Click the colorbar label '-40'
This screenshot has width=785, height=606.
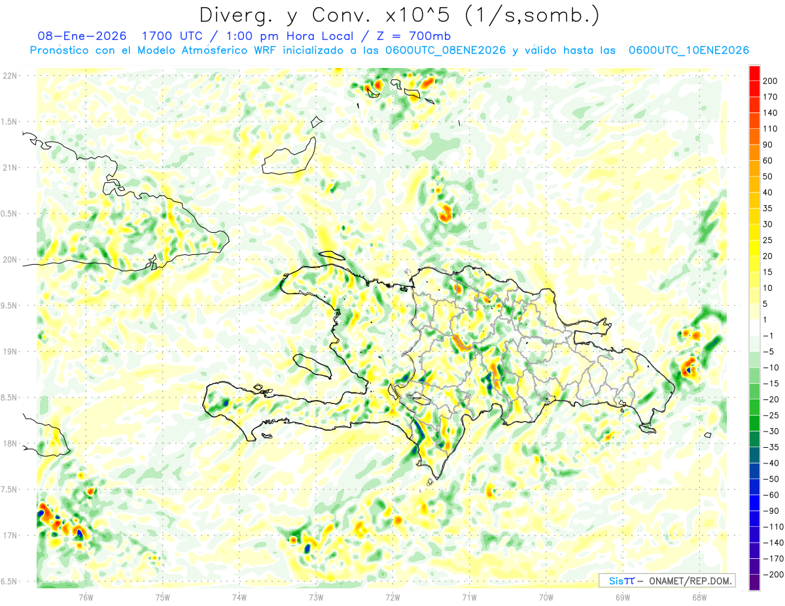tap(771, 463)
